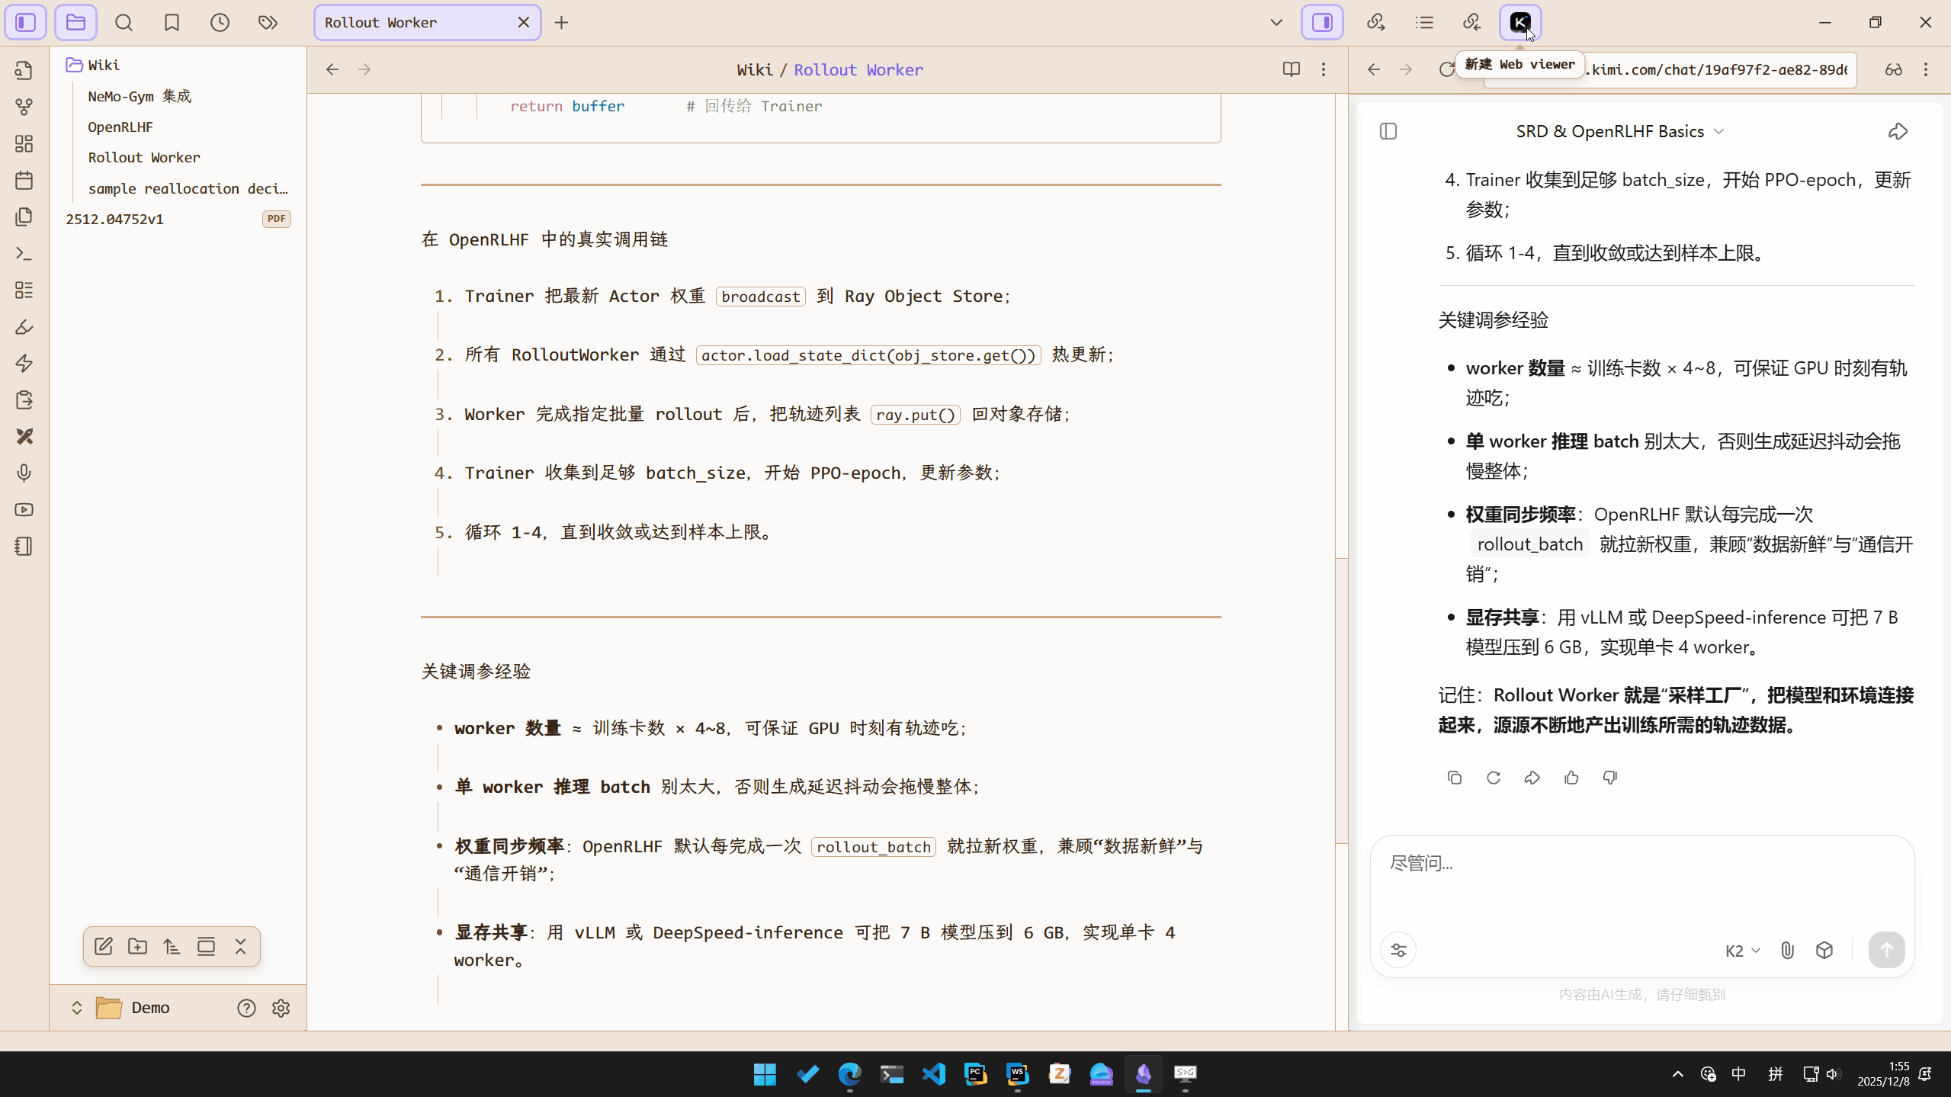The width and height of the screenshot is (1951, 1097).
Task: Copy the Kimi response with copy icon
Action: [x=1455, y=778]
